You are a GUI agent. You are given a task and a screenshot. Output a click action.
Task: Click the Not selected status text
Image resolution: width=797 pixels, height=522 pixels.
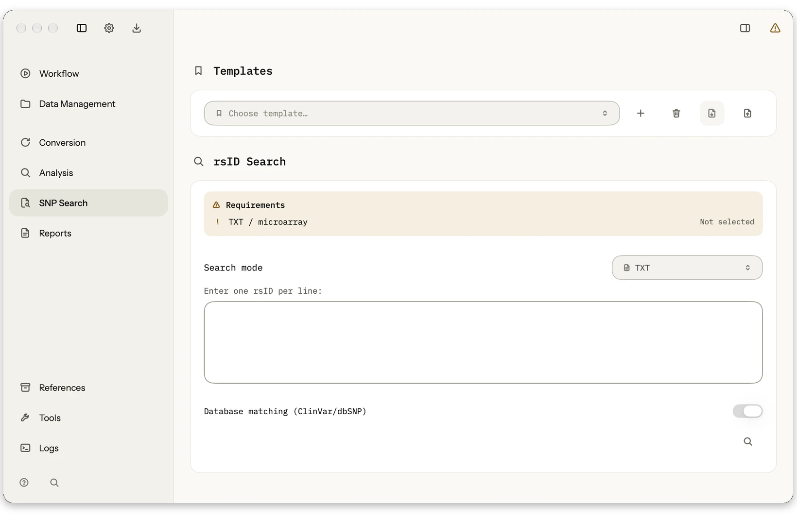coord(727,222)
